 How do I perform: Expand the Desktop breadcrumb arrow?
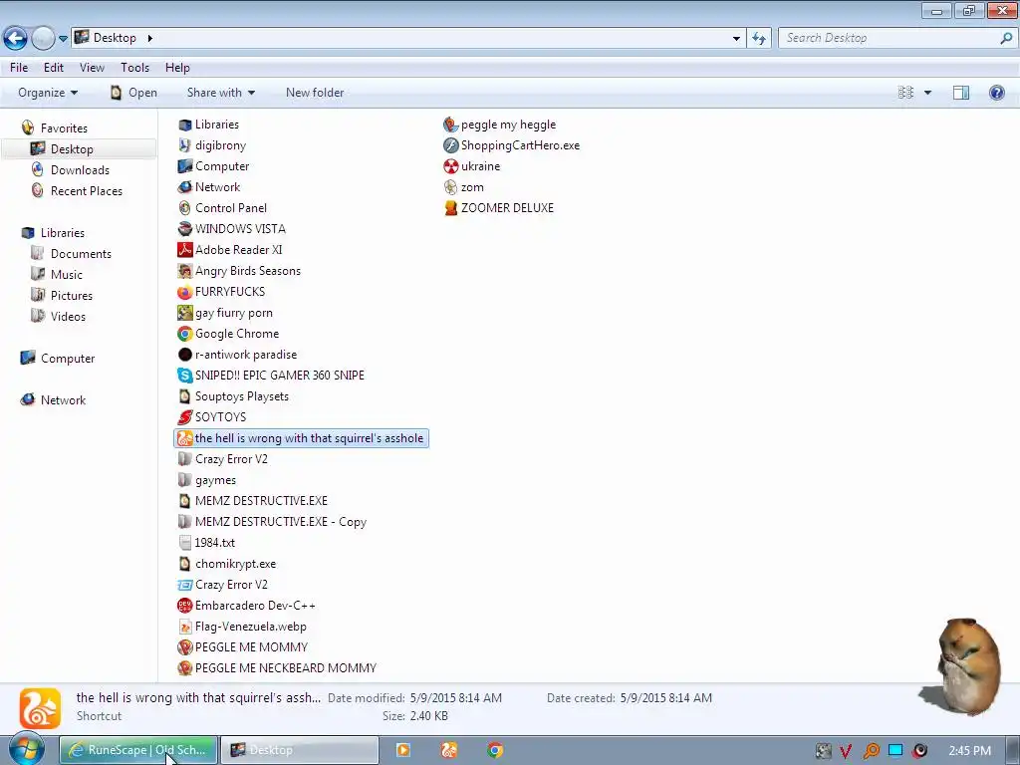pyautogui.click(x=149, y=39)
